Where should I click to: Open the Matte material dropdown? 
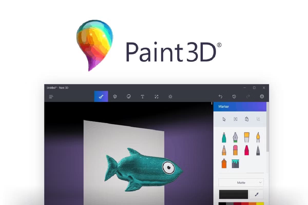coord(241,183)
